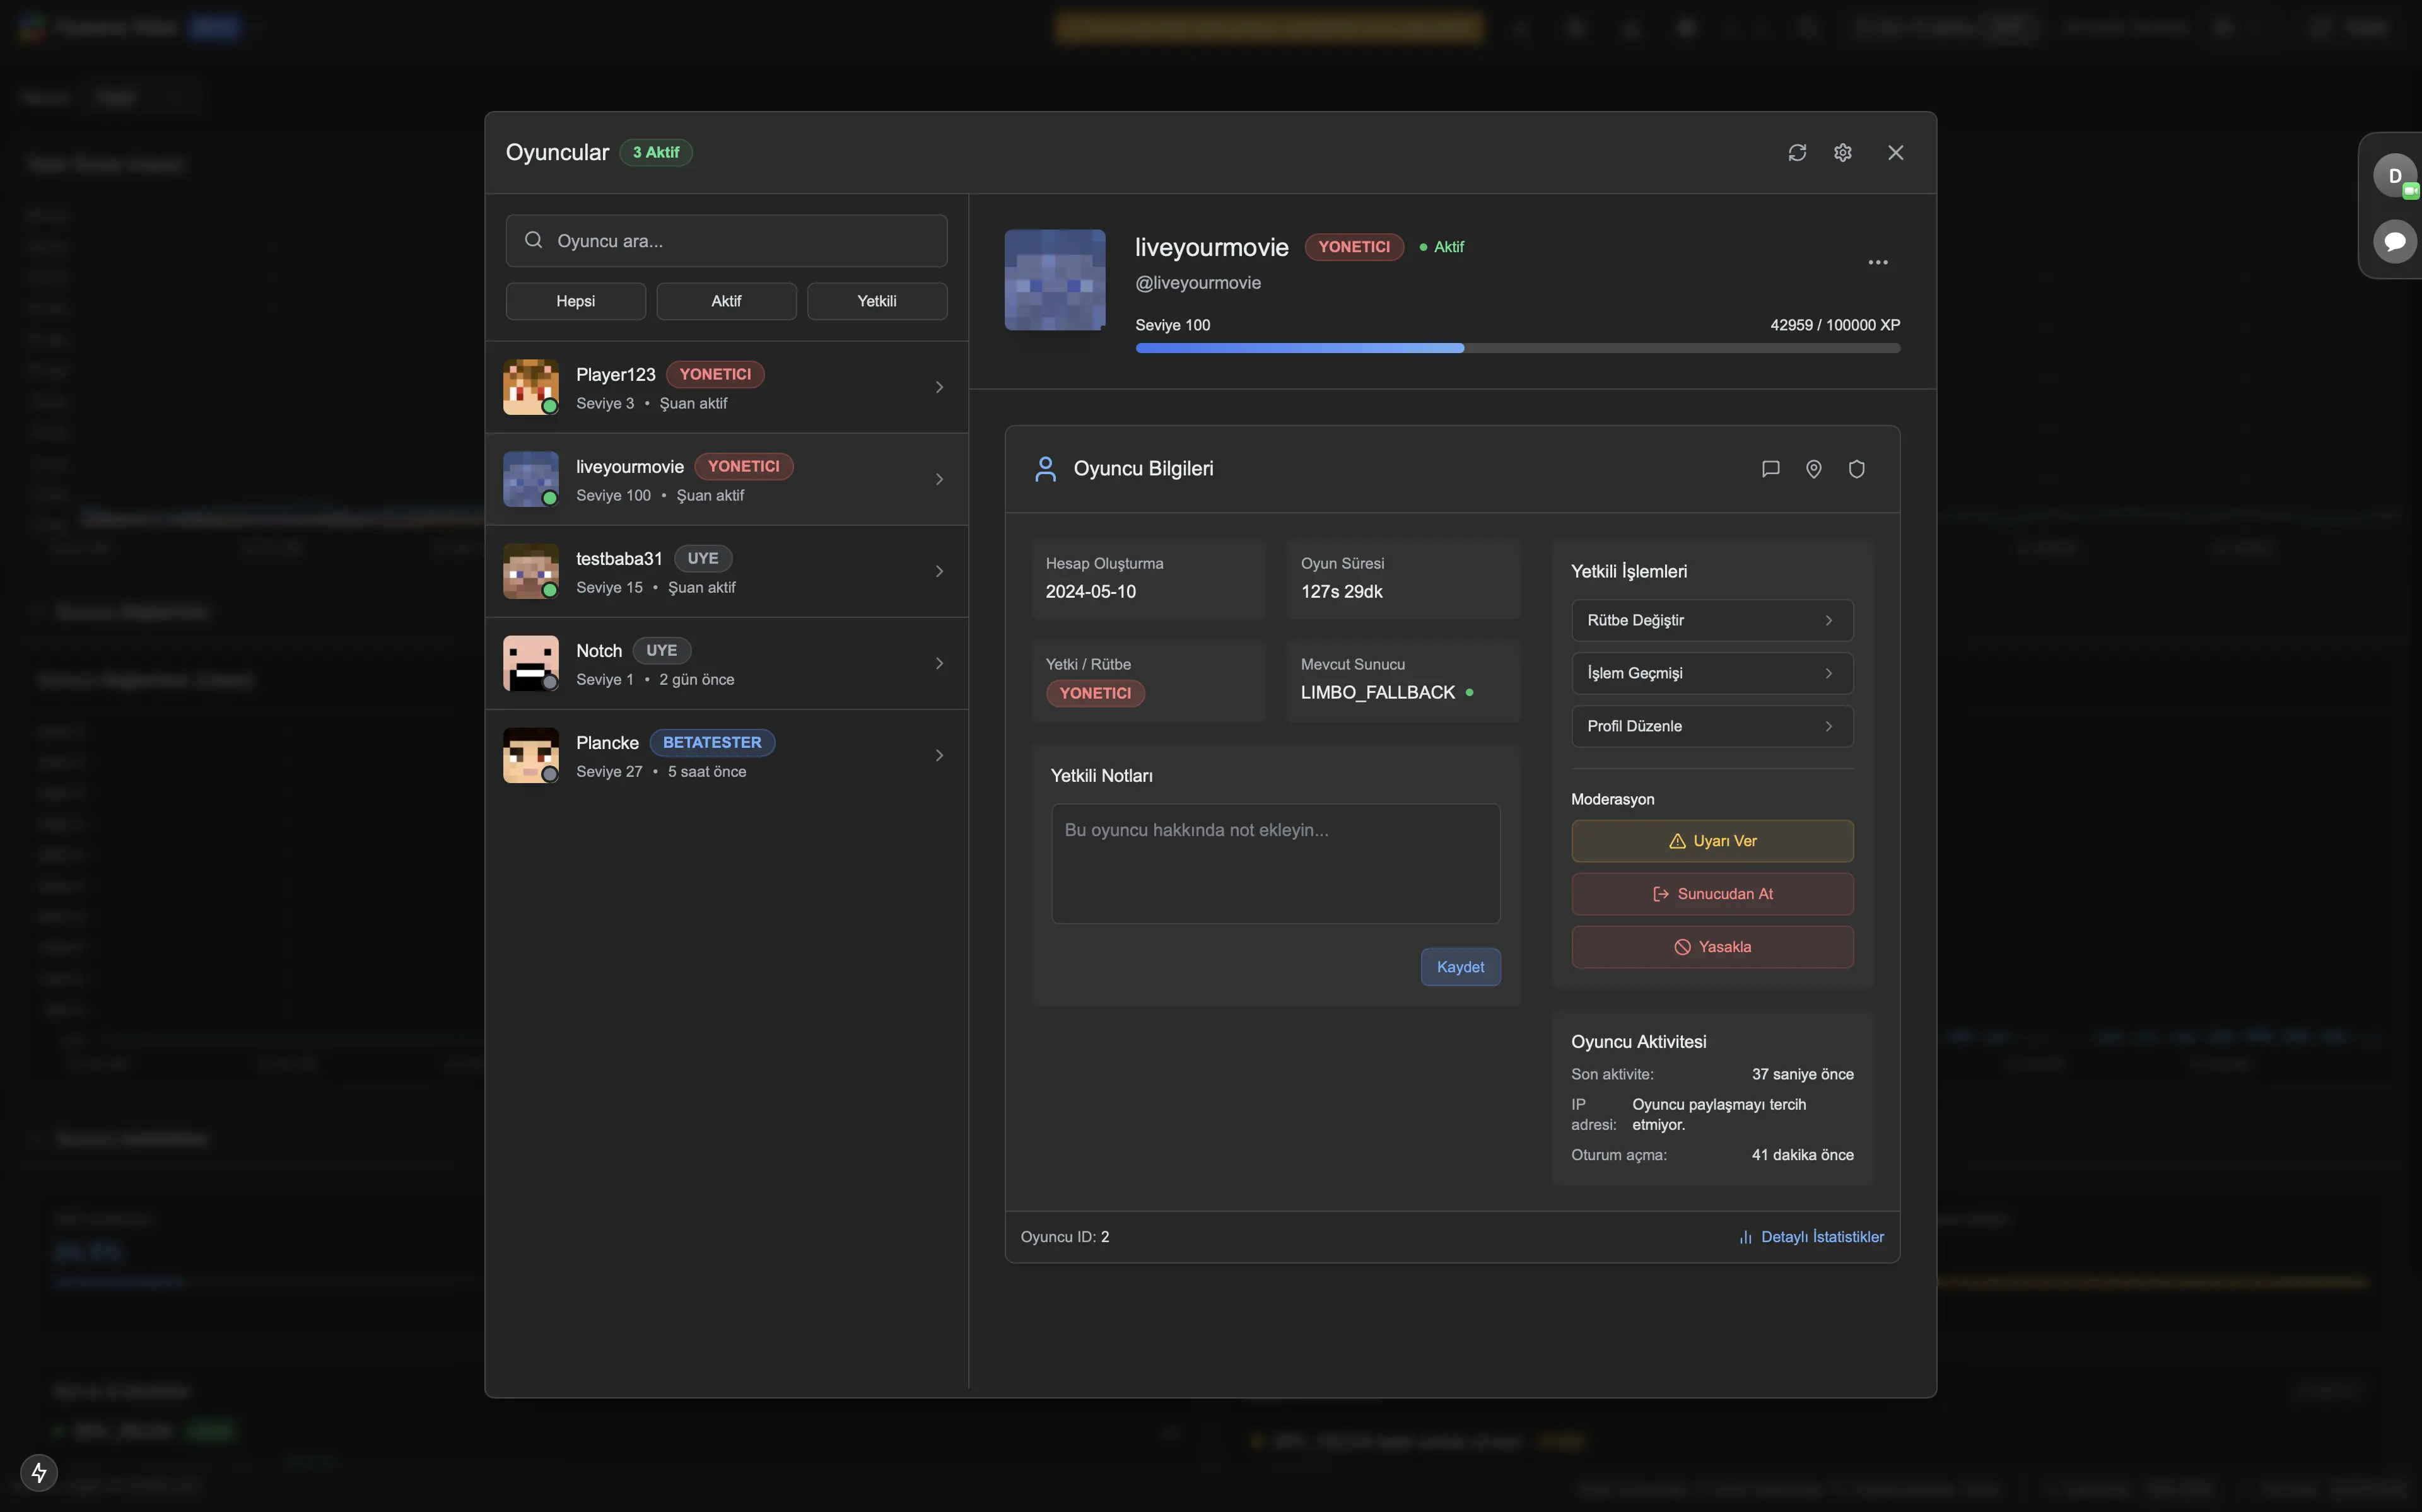
Task: Open Profil Düzenle action
Action: click(1712, 726)
